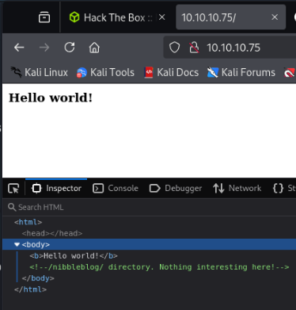Focus the address bar showing 10.10.10.75
The height and width of the screenshot is (310, 296).
coord(233,48)
